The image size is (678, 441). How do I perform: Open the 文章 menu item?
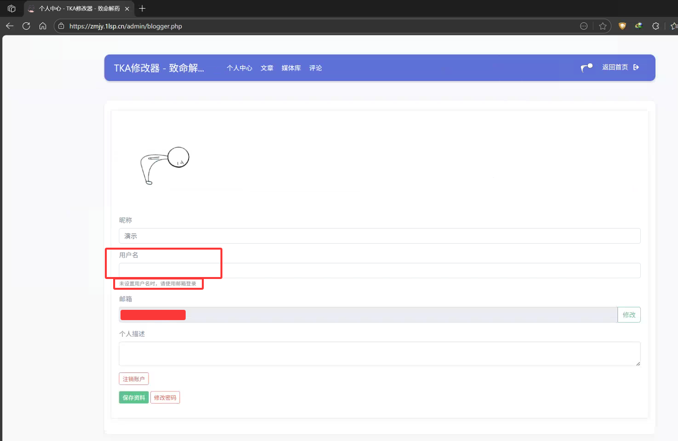(x=267, y=68)
